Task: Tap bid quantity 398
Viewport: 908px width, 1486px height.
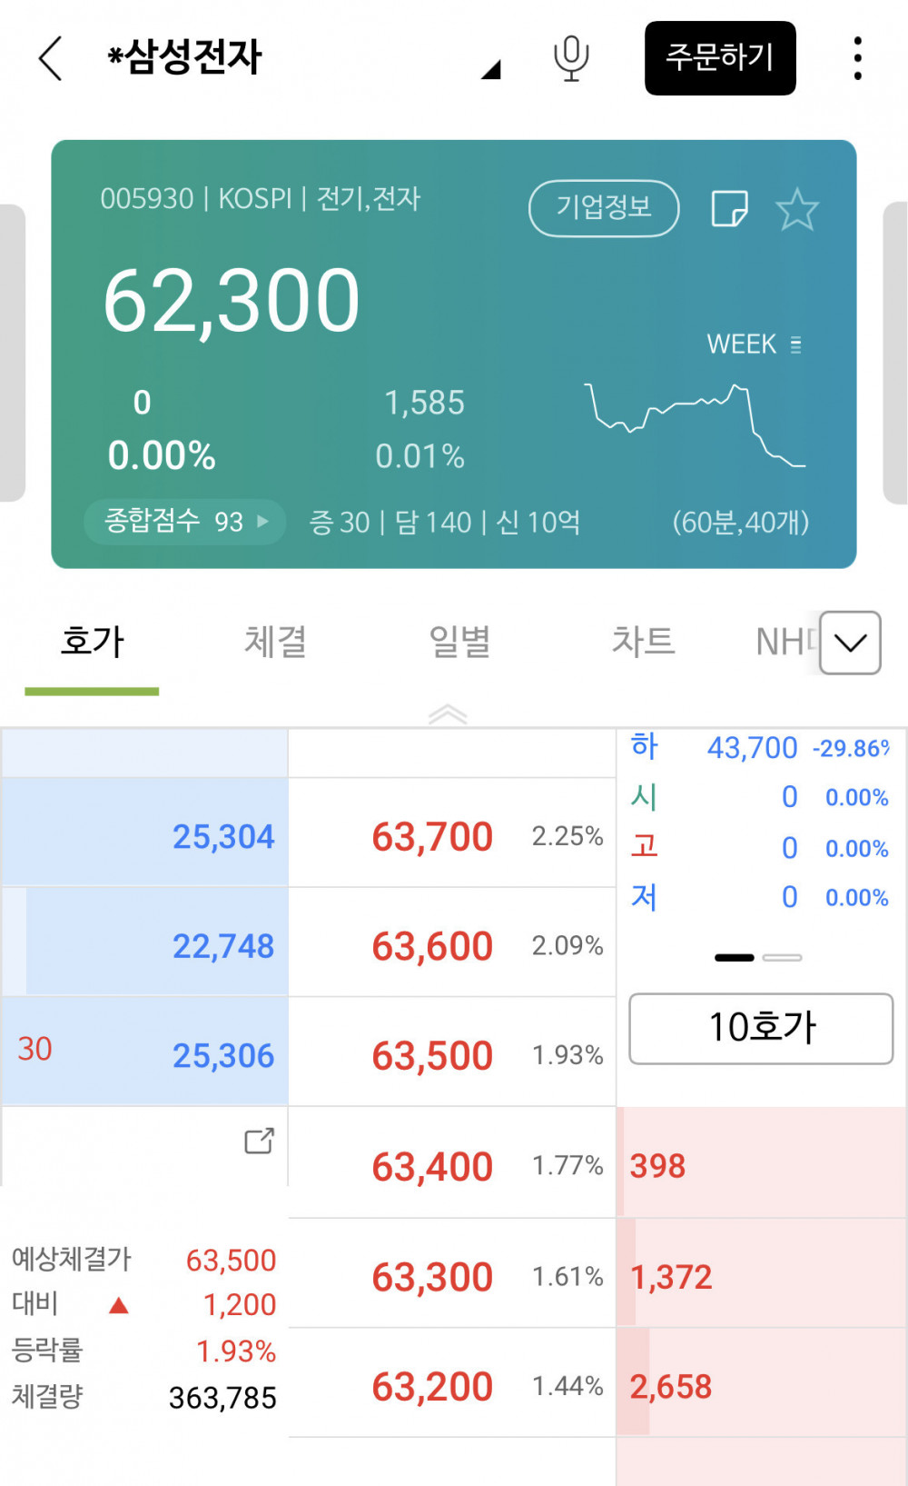Action: coord(657,1166)
